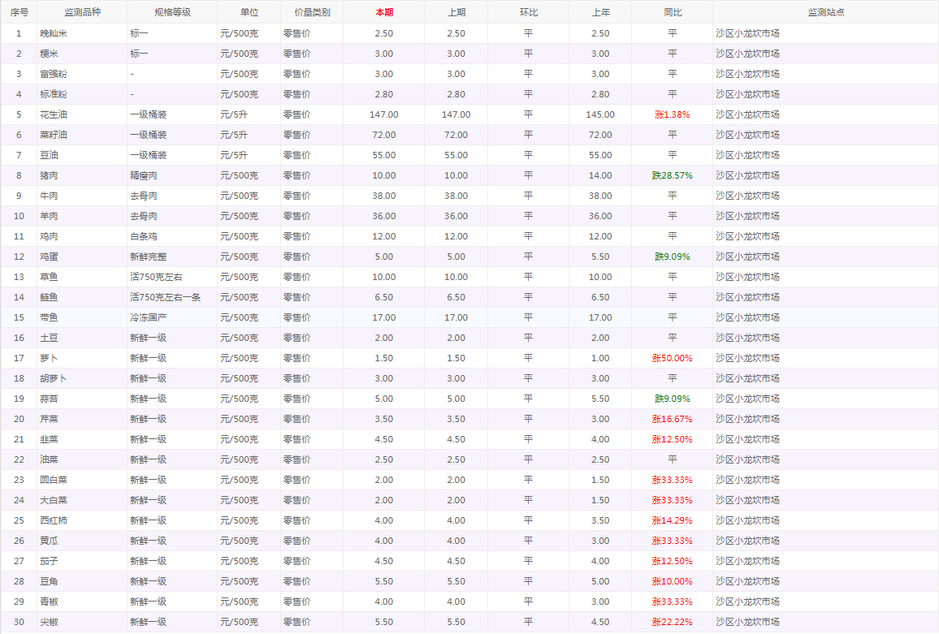Click the 本期 column header
This screenshot has width=939, height=634.
(x=383, y=12)
